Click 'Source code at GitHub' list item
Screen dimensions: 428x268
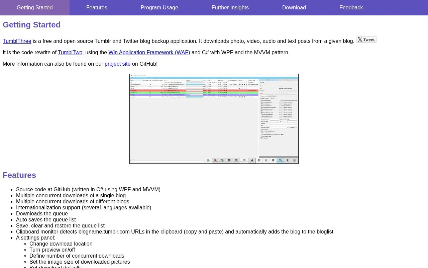pyautogui.click(x=88, y=189)
